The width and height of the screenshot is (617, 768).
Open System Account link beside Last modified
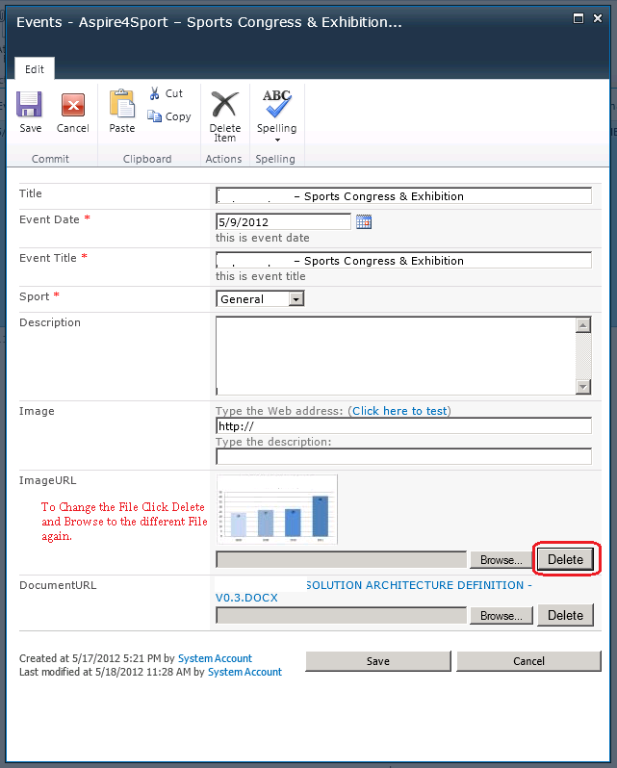(244, 672)
